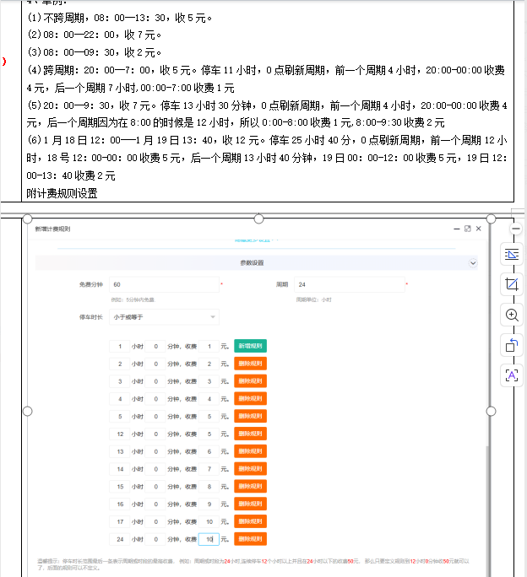Click the 免费分钟 field containing 60
The width and height of the screenshot is (527, 577).
[165, 284]
